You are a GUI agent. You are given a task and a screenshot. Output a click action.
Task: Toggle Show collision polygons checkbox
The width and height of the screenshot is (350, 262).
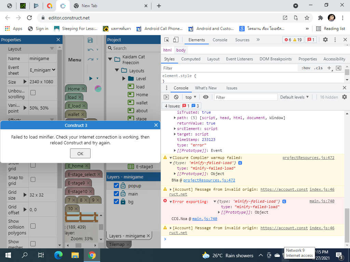(33, 226)
